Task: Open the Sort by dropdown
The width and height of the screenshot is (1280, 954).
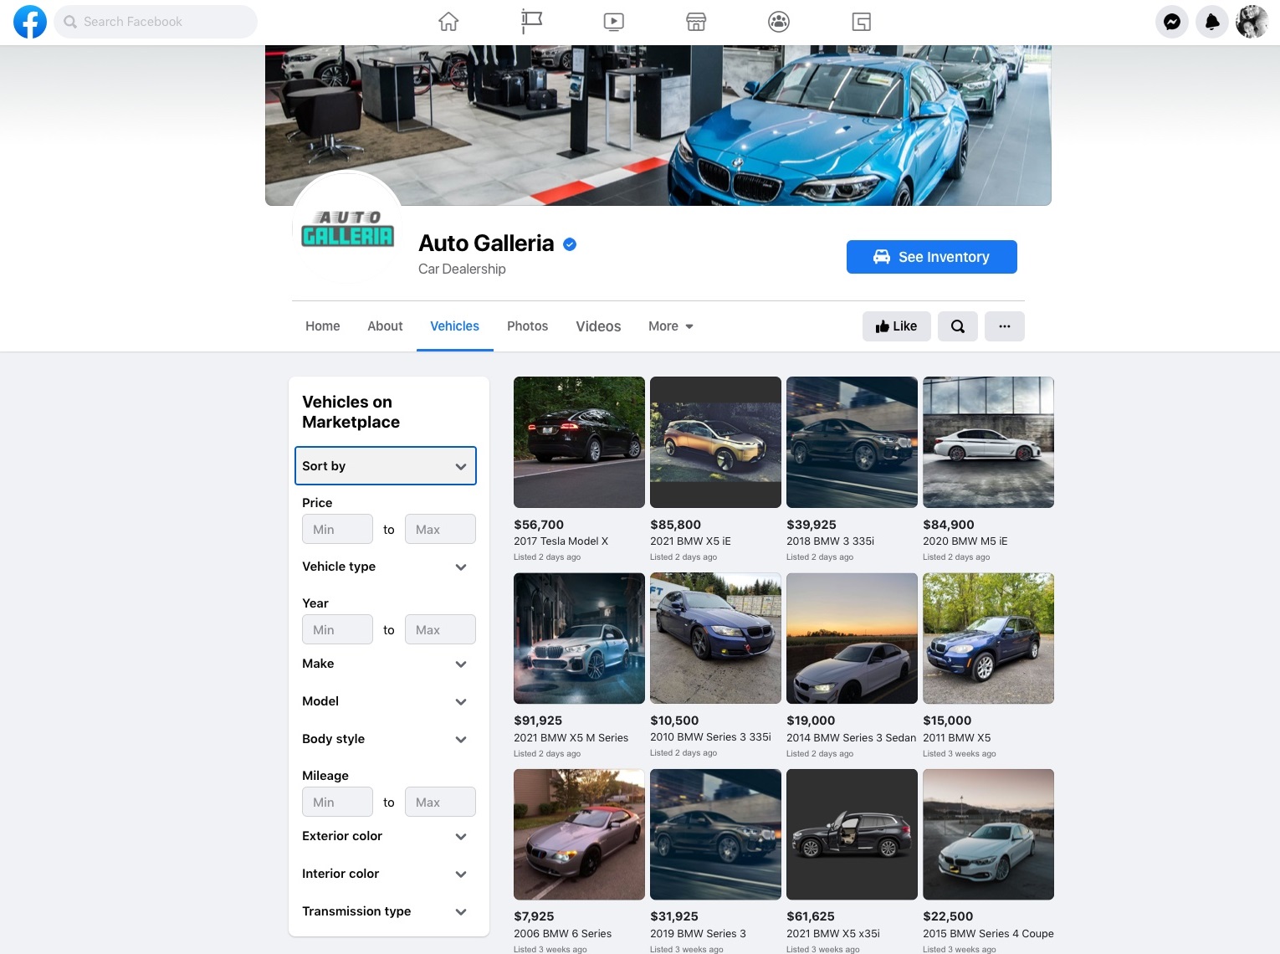Action: (x=386, y=466)
